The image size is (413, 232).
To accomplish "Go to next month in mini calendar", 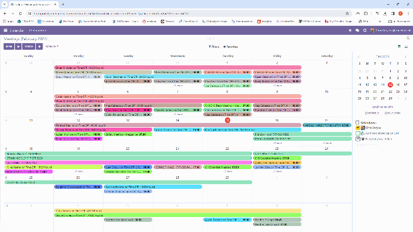I will coord(405,57).
